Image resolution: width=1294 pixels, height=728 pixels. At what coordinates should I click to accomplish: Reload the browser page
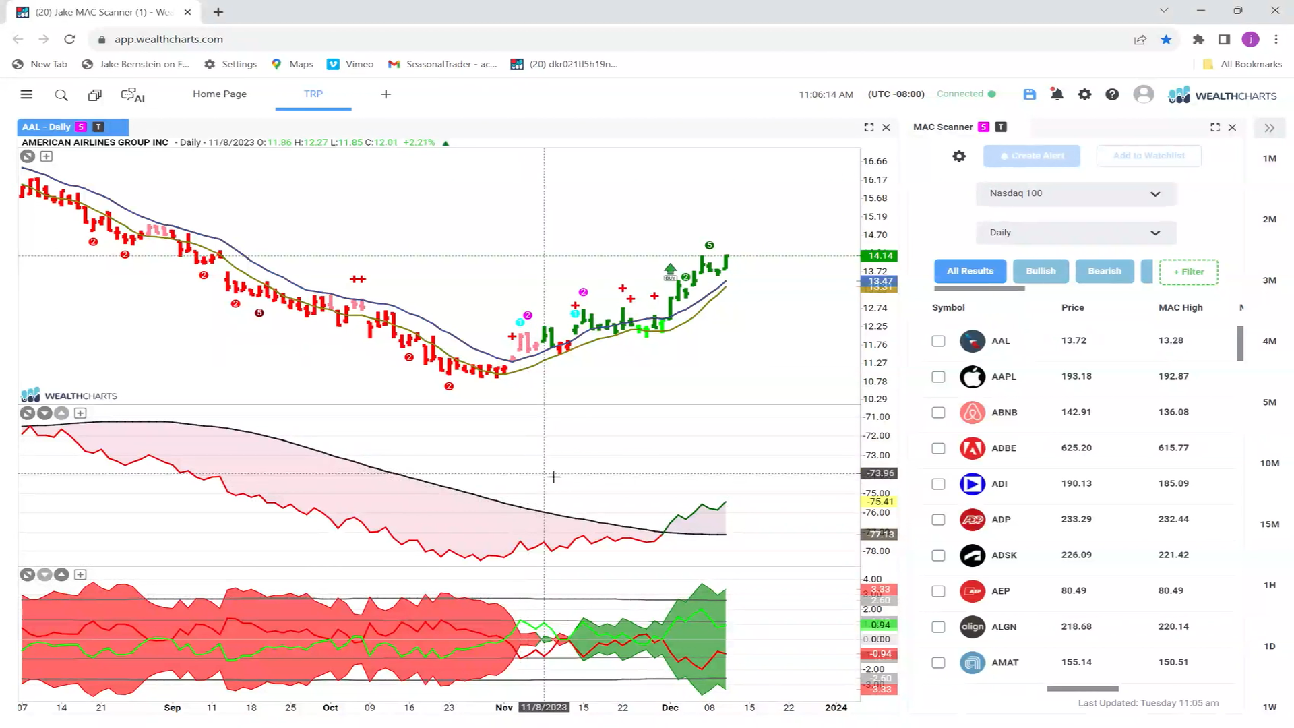click(x=69, y=40)
